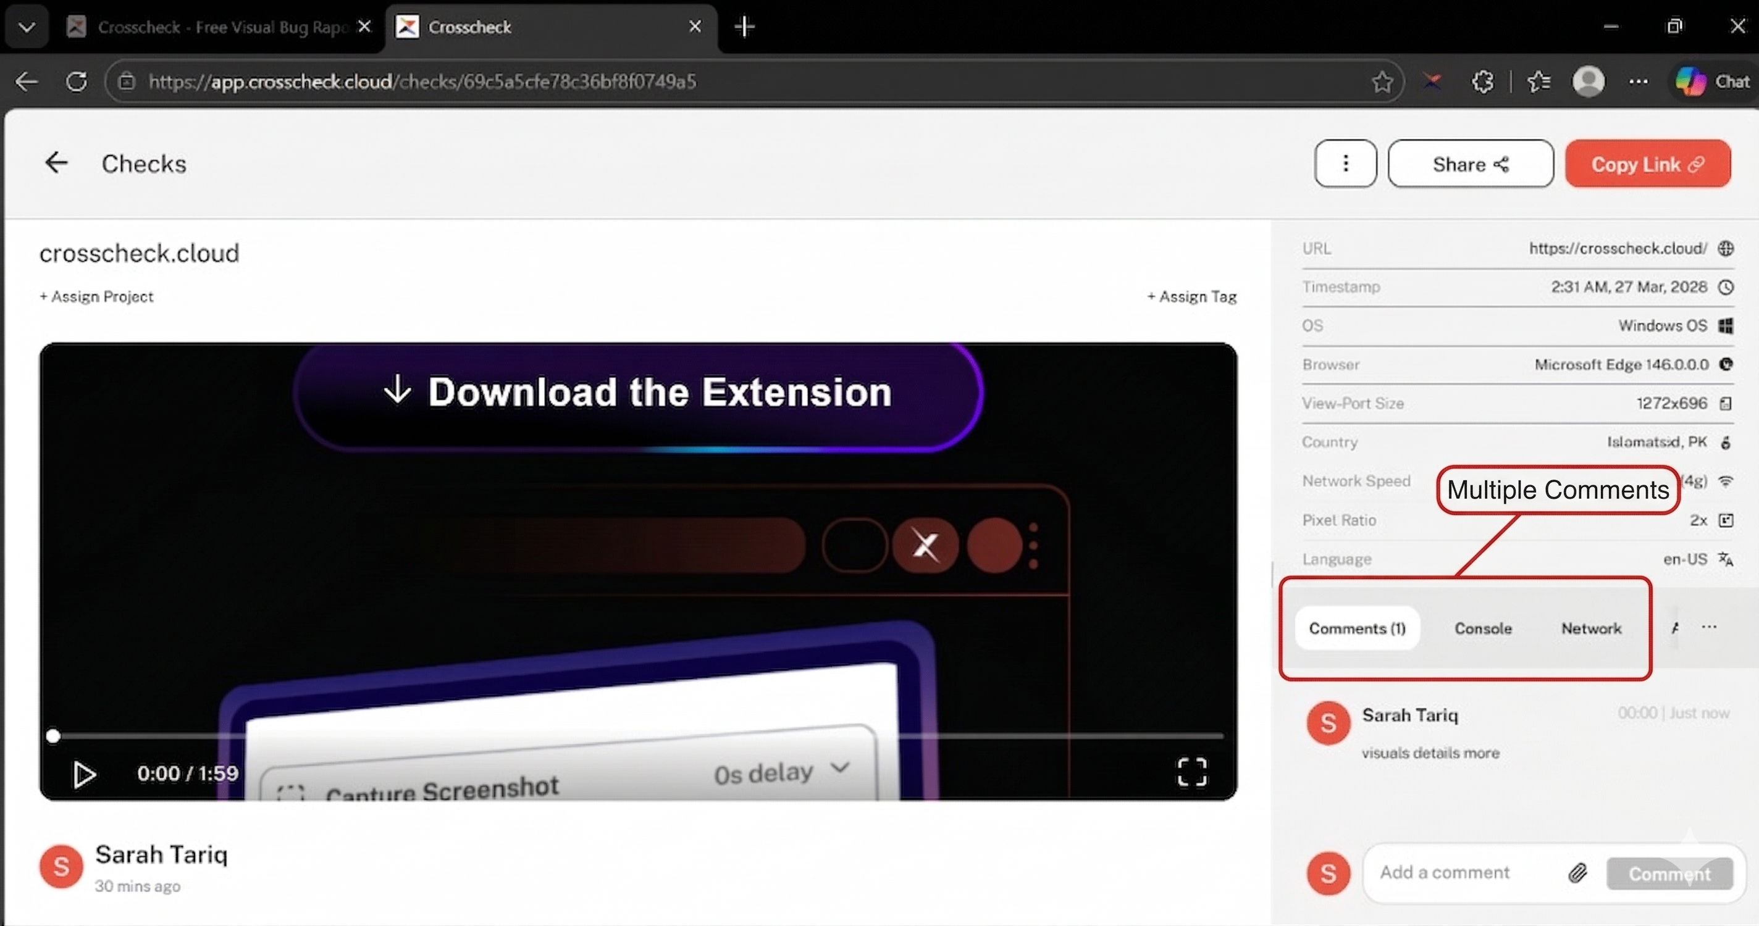1759x926 pixels.
Task: Switch to the Console tab
Action: [1482, 628]
